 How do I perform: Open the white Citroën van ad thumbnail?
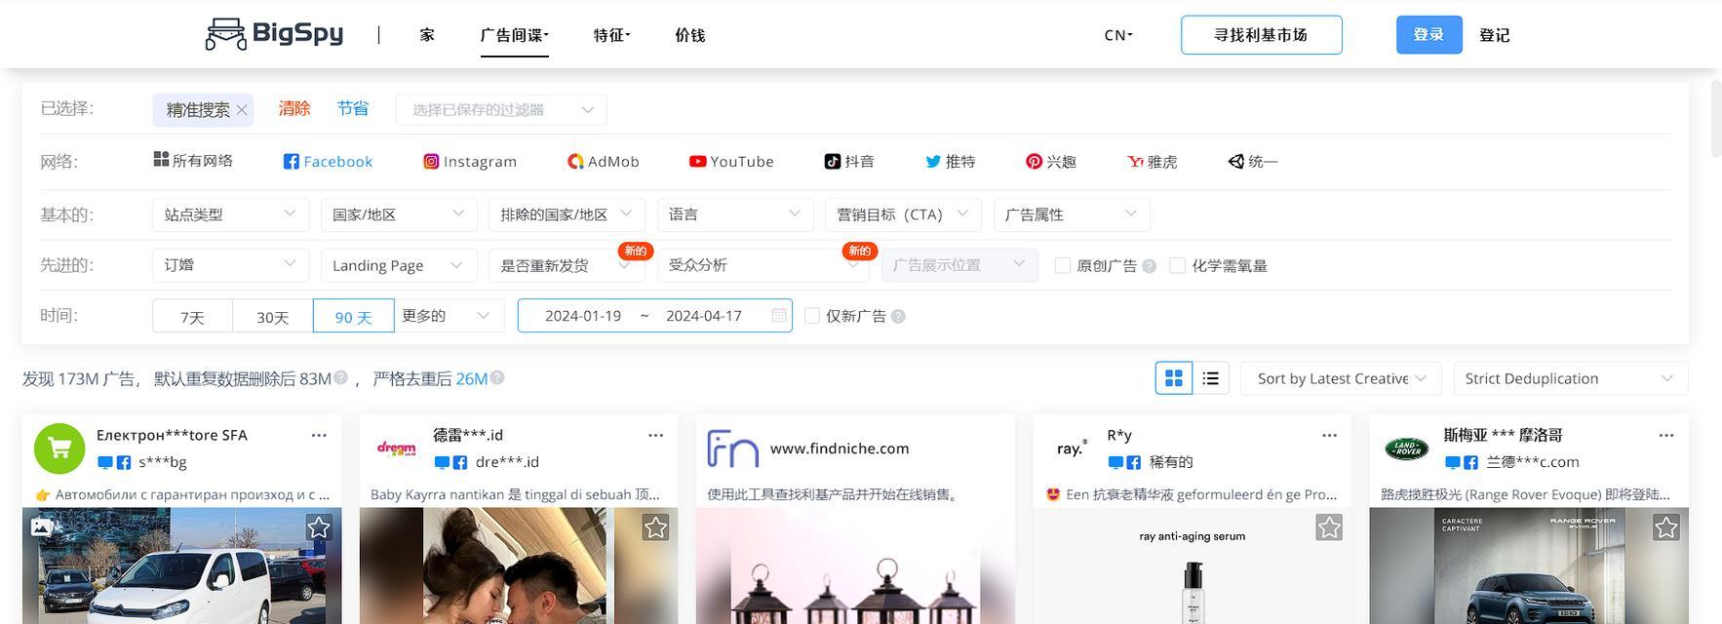[182, 565]
